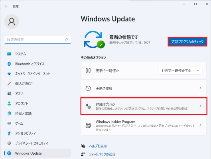Click the Windows Update sidebar sync icon
The image size is (211, 159).
coord(9,153)
